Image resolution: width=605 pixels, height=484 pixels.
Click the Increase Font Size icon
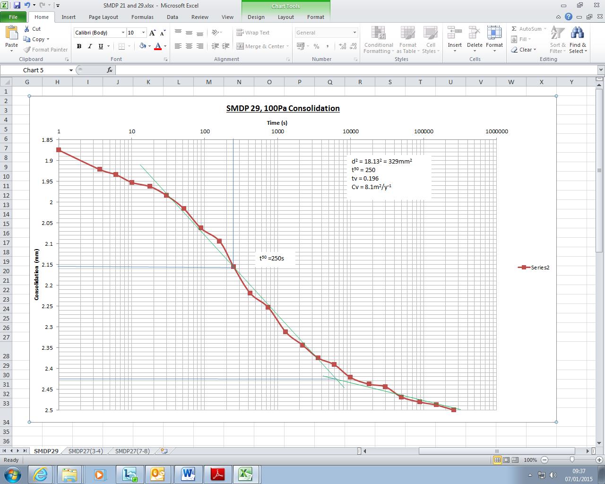coord(152,33)
